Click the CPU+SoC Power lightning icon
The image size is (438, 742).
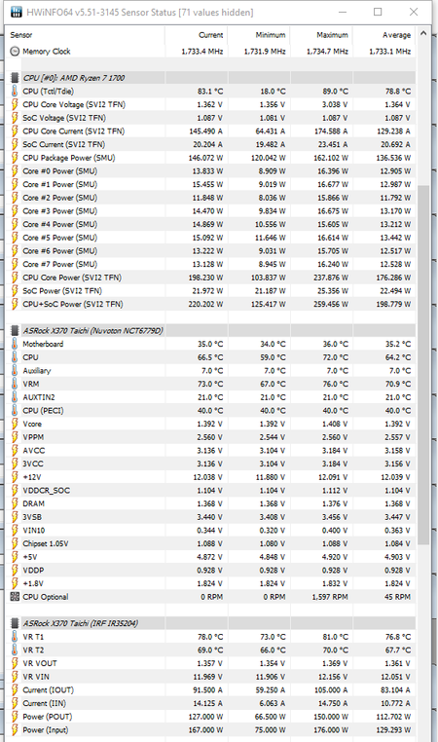coord(16,304)
